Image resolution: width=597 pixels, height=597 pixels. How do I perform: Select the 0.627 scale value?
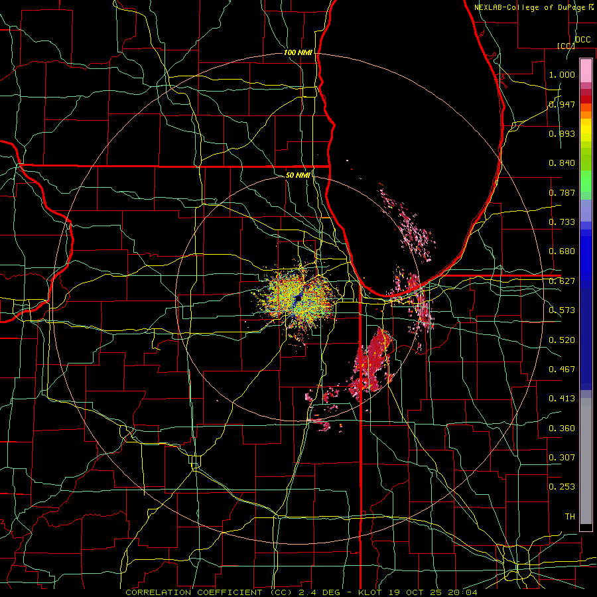562,281
